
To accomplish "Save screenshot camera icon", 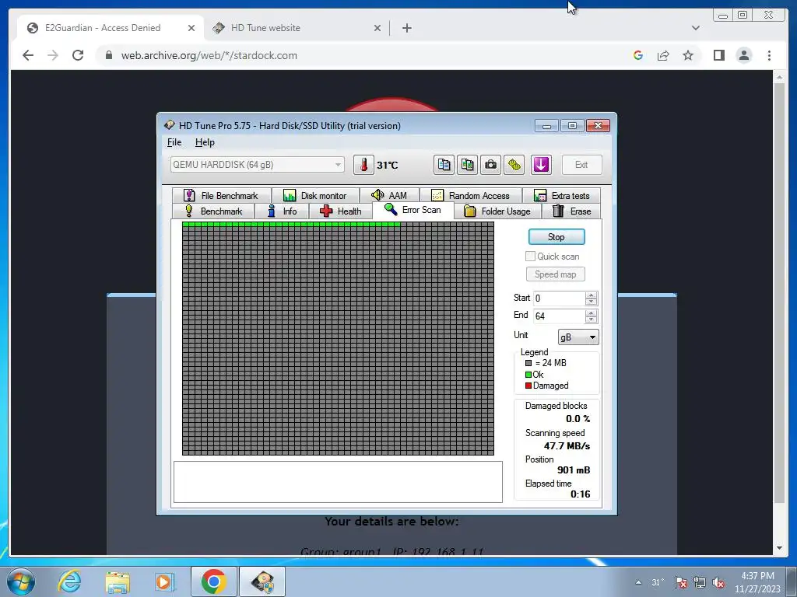I will click(x=490, y=165).
